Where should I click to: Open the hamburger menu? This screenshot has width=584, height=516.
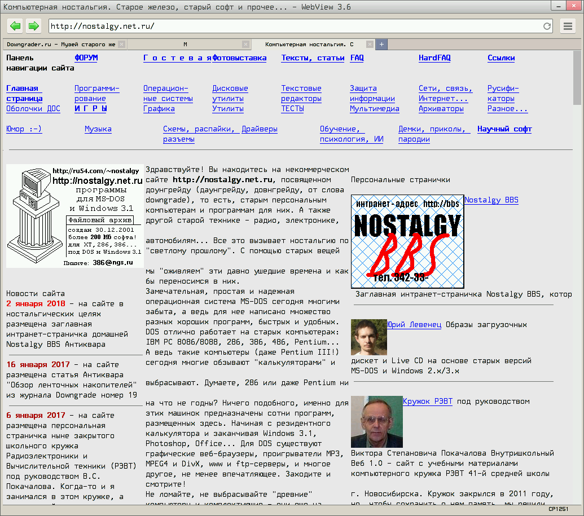567,25
